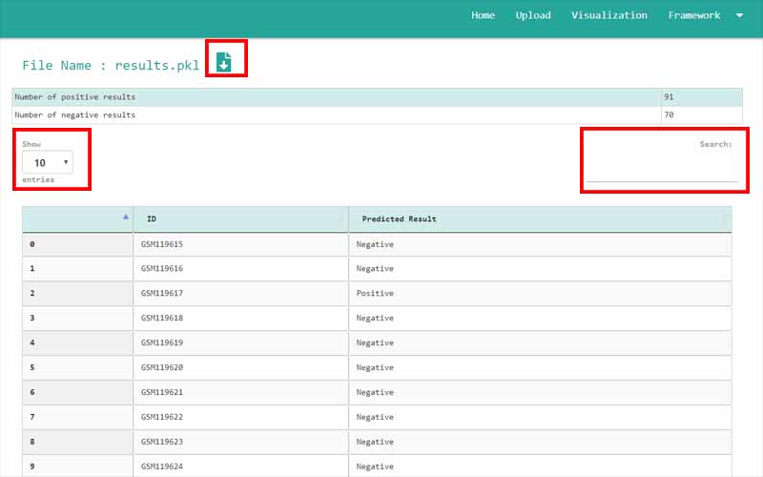Select row with ID GSM119620

point(162,367)
